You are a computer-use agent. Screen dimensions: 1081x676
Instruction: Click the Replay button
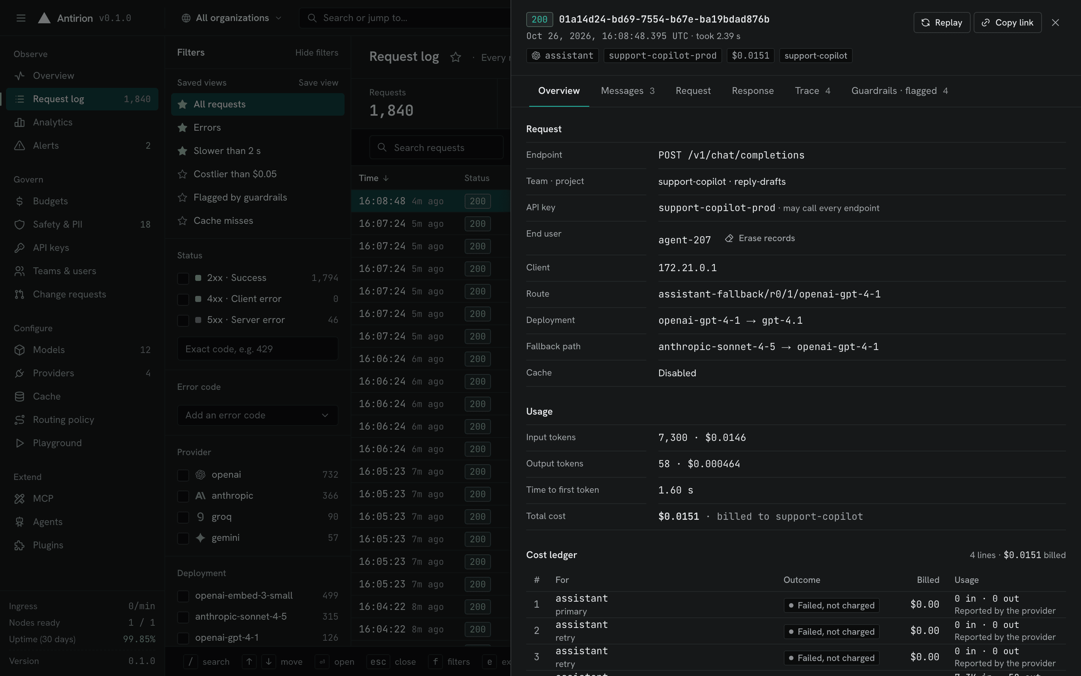[x=942, y=23]
